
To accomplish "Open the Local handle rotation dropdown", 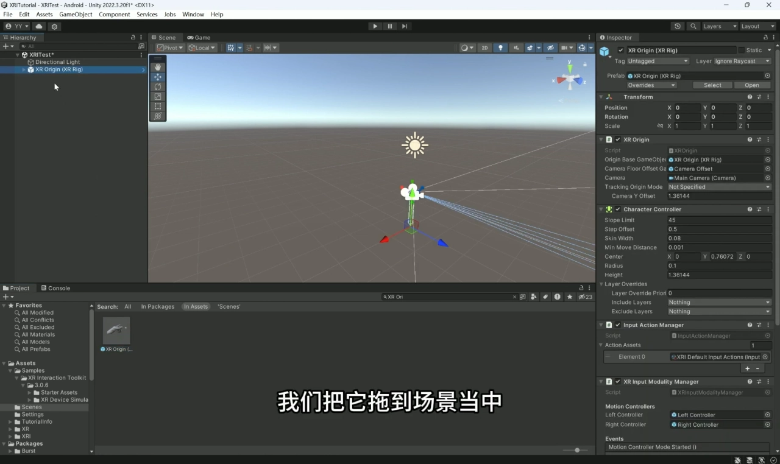I will (x=202, y=47).
